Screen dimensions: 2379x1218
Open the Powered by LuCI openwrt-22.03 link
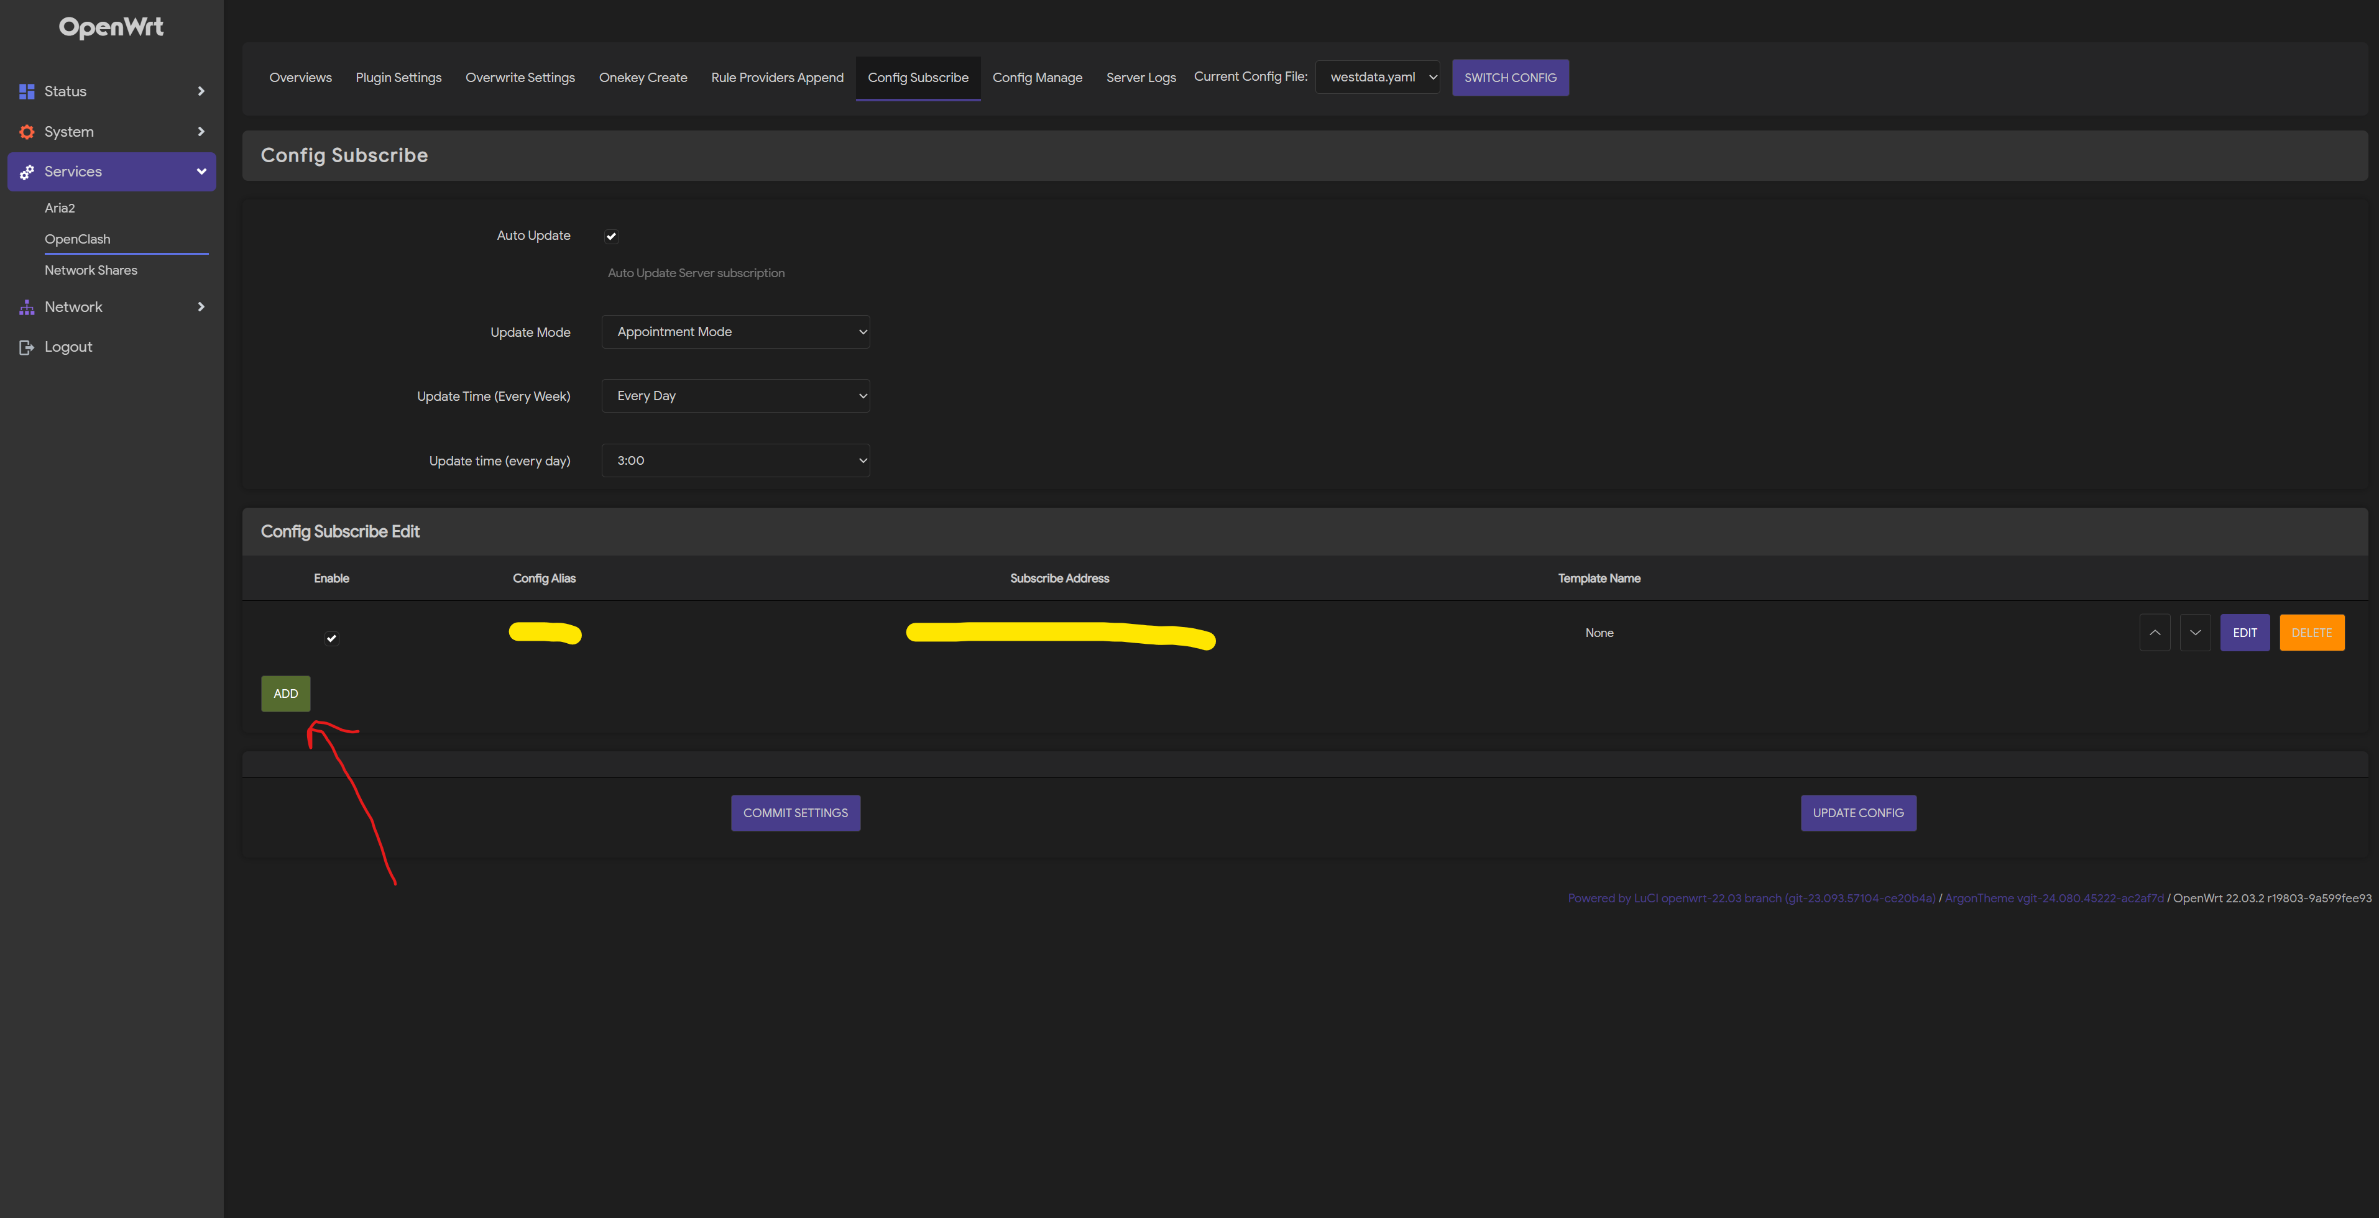[x=1751, y=897]
